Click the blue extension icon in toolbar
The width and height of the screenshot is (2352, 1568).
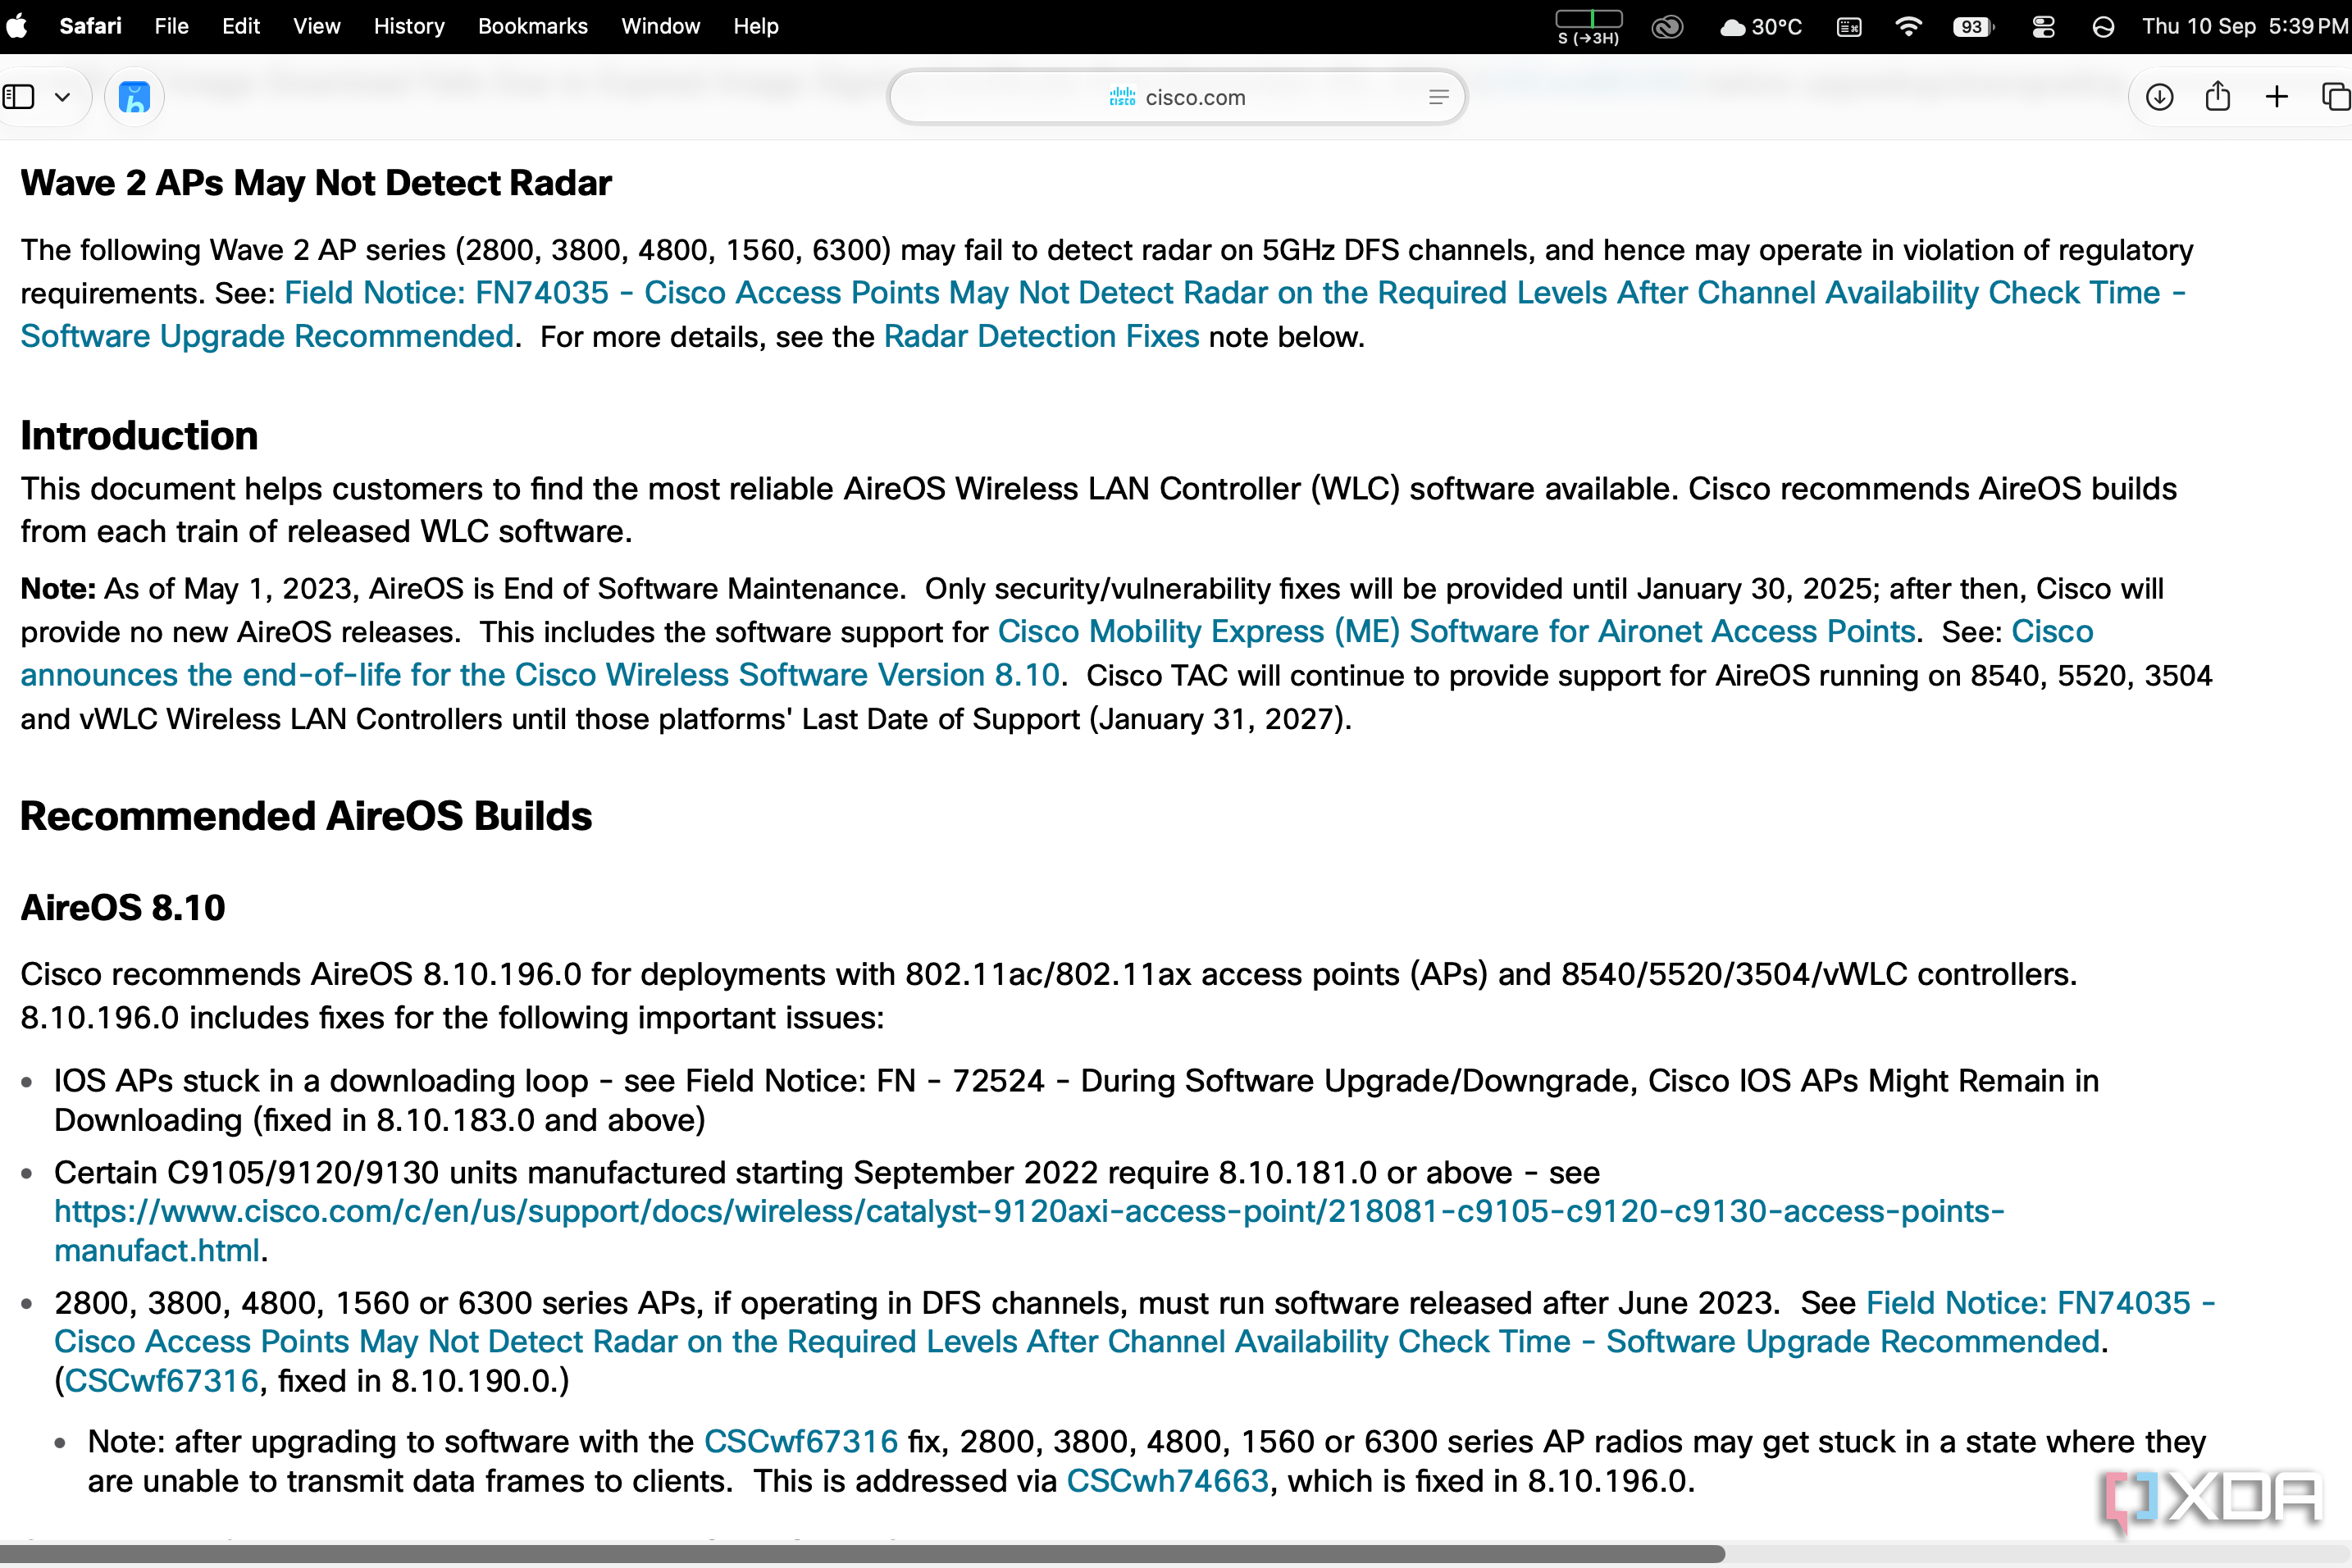tap(134, 97)
